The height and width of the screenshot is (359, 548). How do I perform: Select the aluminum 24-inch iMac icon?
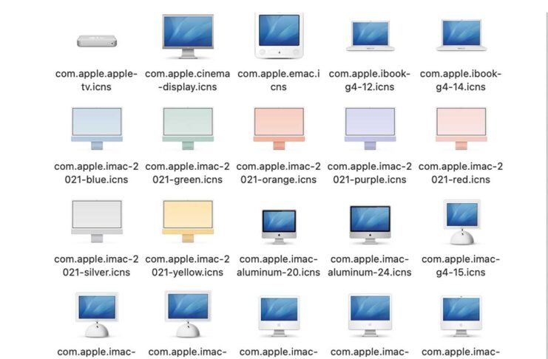[370, 225]
